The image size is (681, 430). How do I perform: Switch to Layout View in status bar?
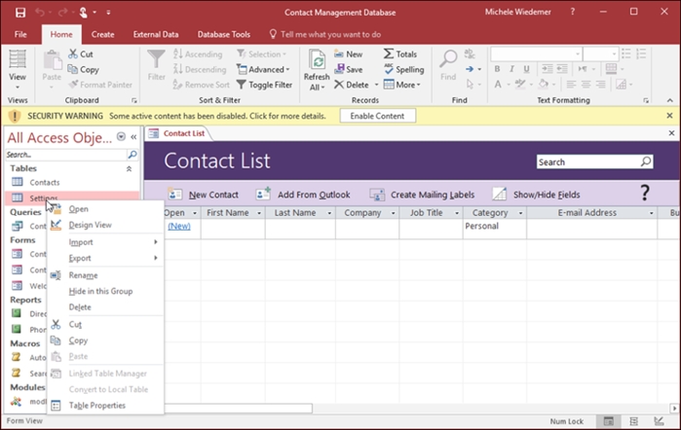pos(633,421)
